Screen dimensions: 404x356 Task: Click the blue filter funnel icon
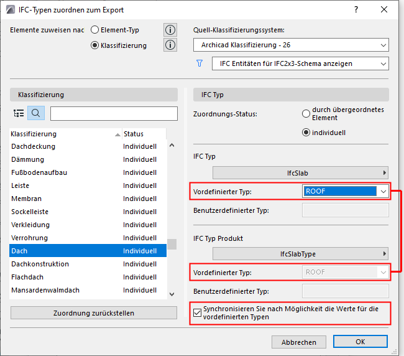point(200,63)
